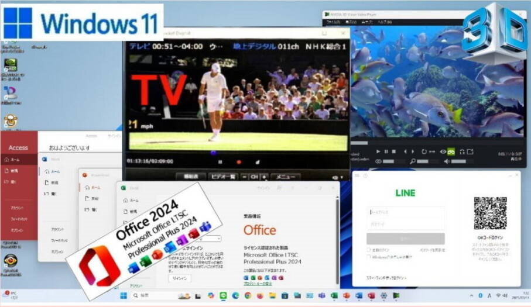Mute audio with the speaker icon in 3D player
The image size is (531, 307).
[x=447, y=161]
